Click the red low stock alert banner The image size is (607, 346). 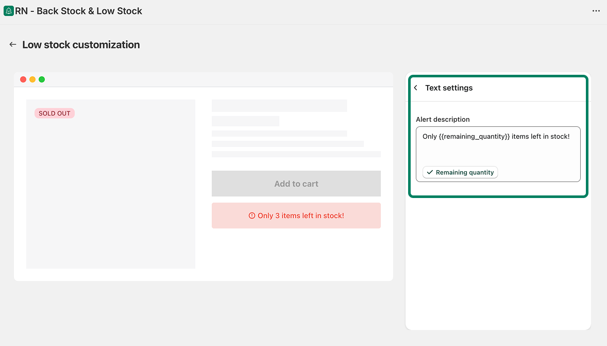[296, 216]
